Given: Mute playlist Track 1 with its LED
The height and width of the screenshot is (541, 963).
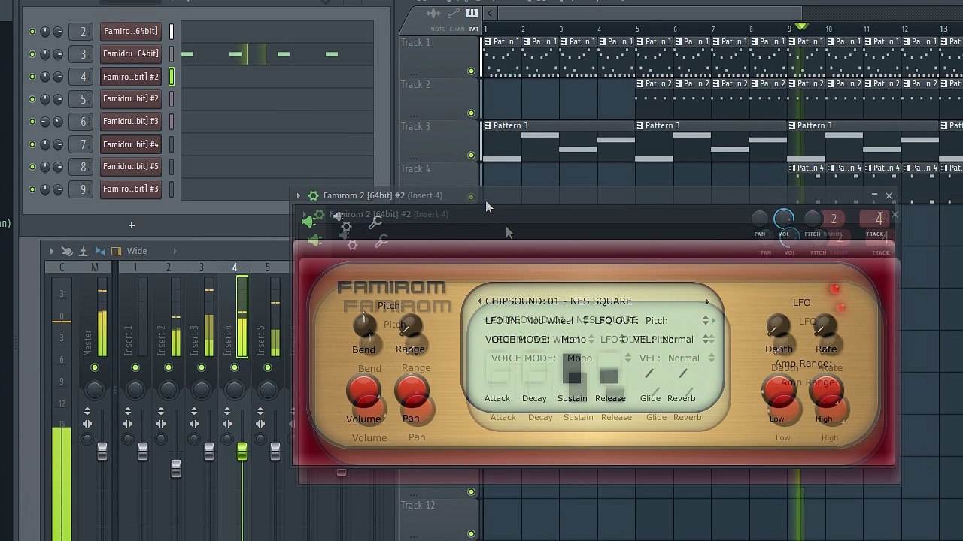Looking at the screenshot, I should pos(471,71).
